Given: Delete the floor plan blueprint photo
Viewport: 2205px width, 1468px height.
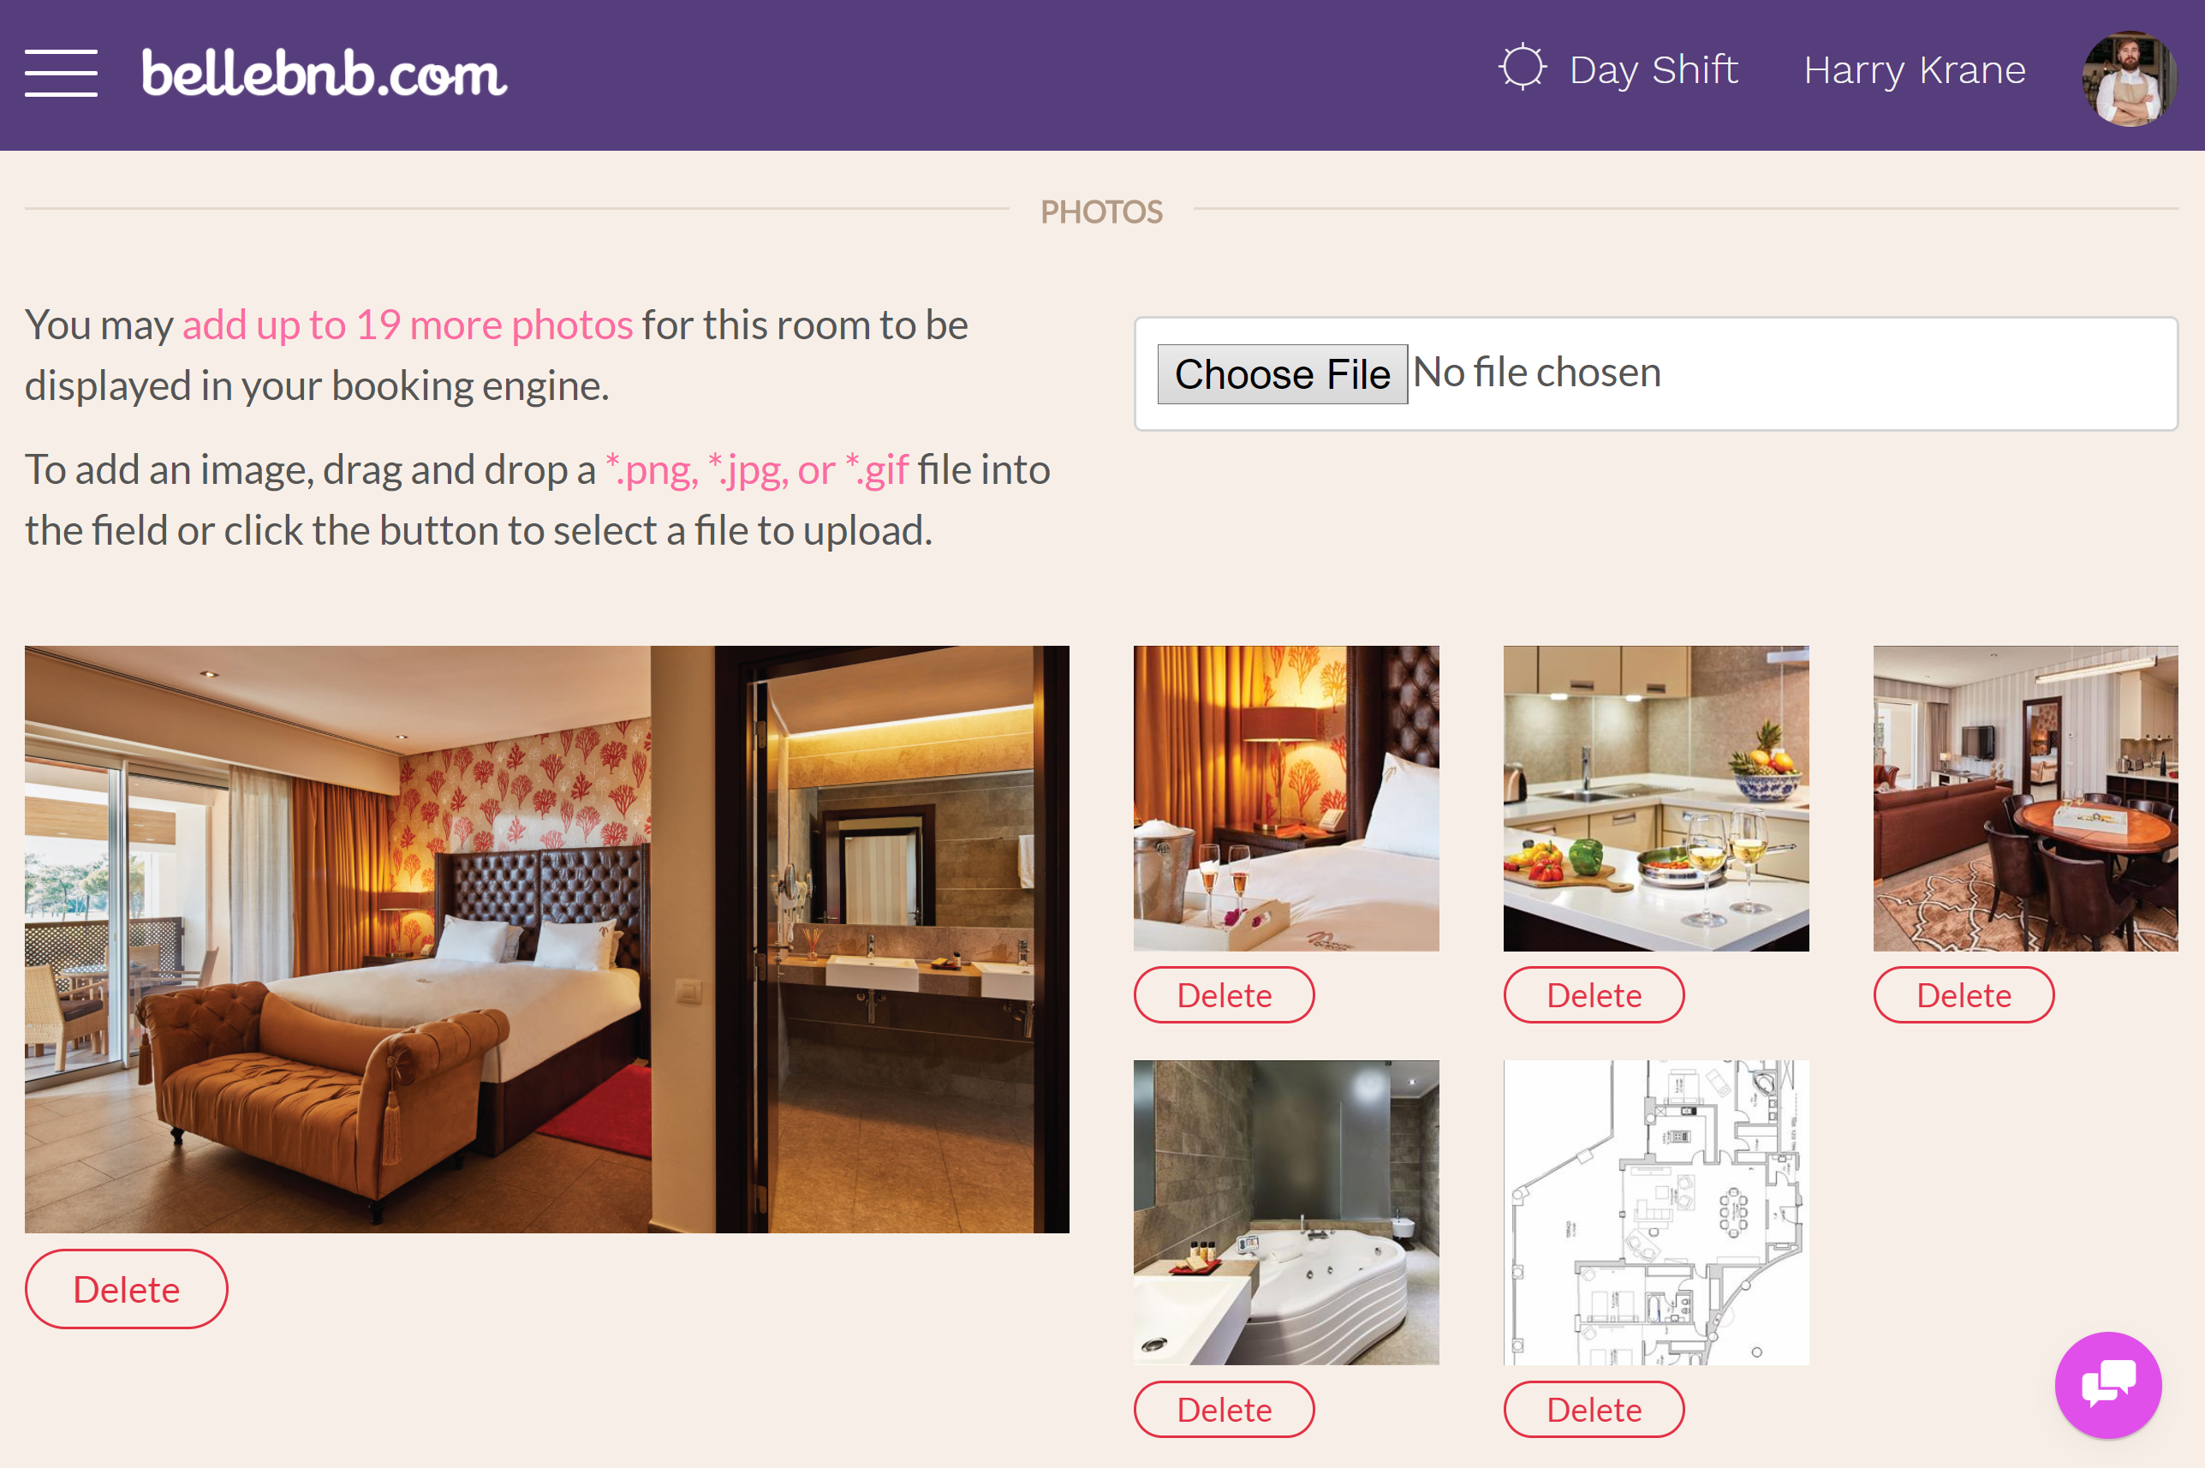Looking at the screenshot, I should click(x=1593, y=1407).
